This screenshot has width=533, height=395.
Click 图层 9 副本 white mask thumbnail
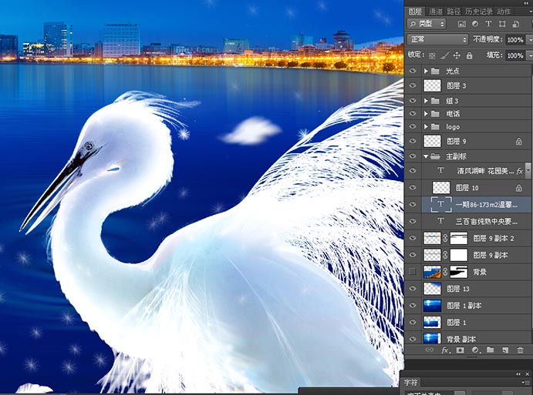pos(458,255)
